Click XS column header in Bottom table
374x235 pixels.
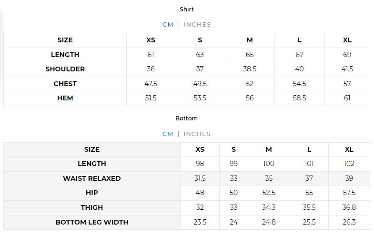pos(200,149)
